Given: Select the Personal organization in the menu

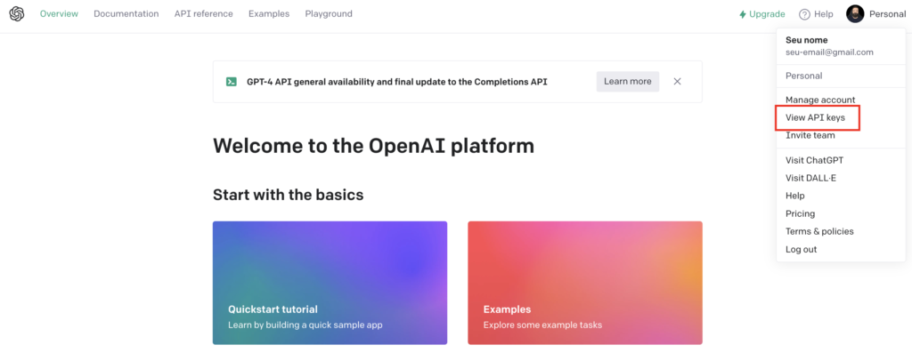Looking at the screenshot, I should point(804,76).
